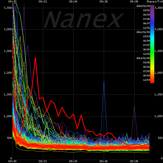
Task: Pick the purple top segment of legend color bar
Action: [x=152, y=6]
